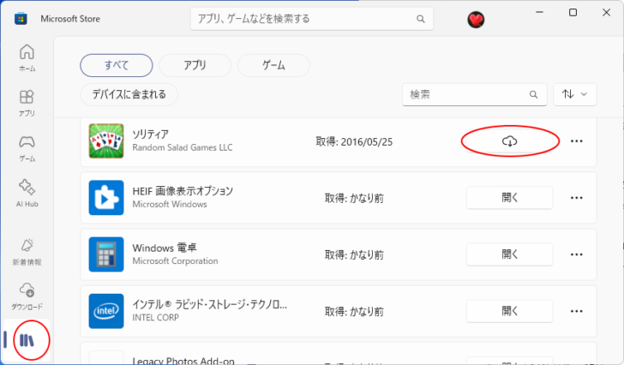Click Legacy Photos Add-on title
Viewport: 624px width, 365px height.
183,360
